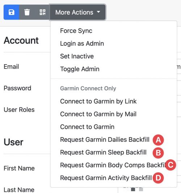Click the red D marker badge
The height and width of the screenshot is (193, 181).
158,178
